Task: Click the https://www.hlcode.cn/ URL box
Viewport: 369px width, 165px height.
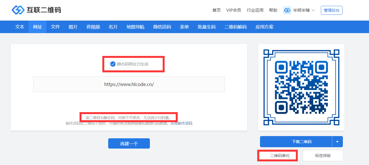Action: 129,84
